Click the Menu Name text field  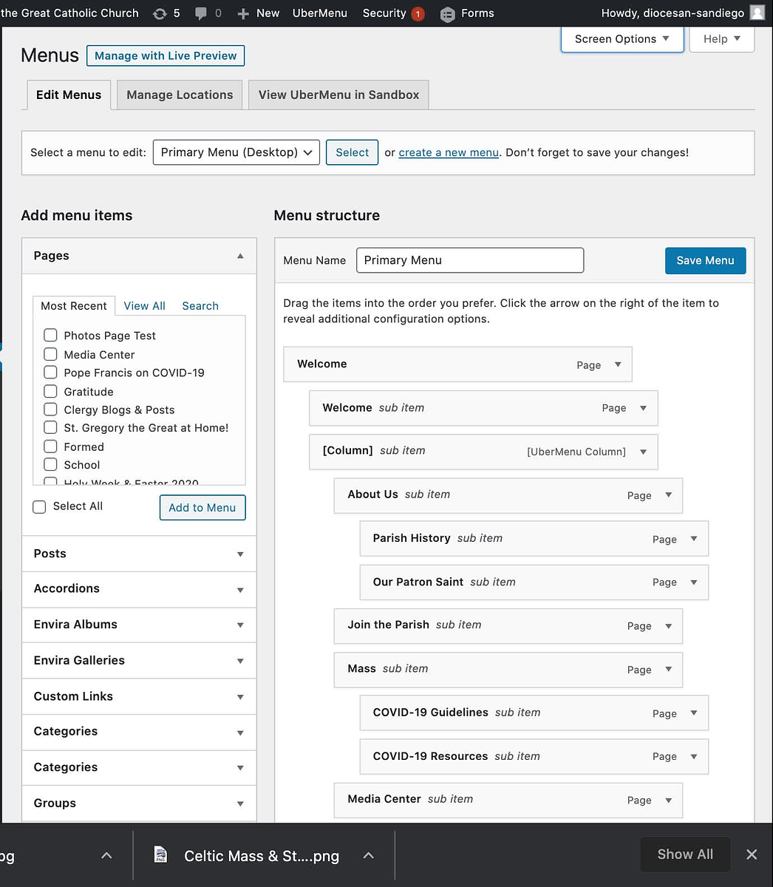470,260
